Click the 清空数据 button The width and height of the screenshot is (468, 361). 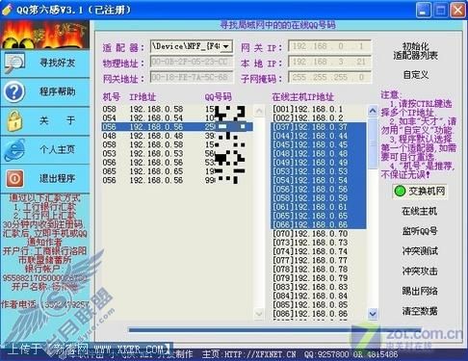coord(420,311)
